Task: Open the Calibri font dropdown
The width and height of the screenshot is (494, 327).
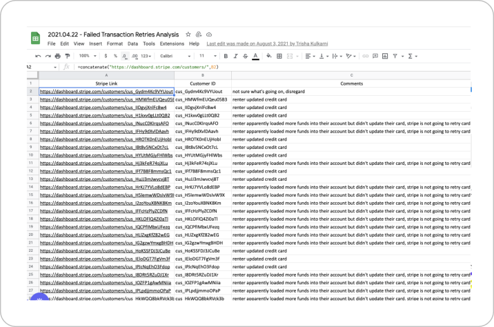Action: click(x=175, y=56)
